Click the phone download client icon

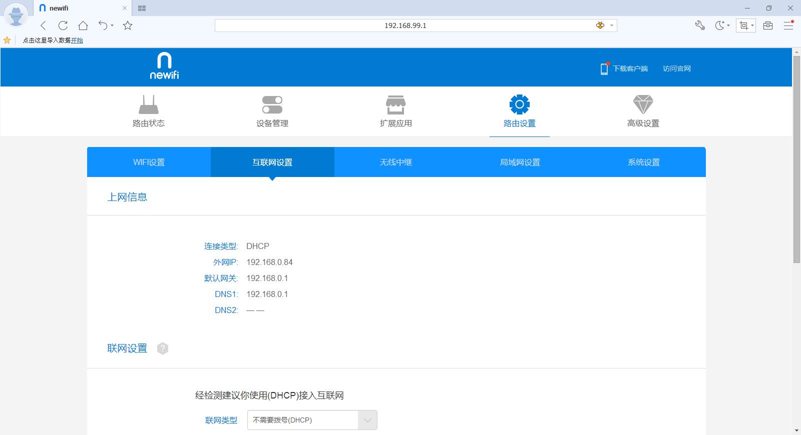point(604,68)
